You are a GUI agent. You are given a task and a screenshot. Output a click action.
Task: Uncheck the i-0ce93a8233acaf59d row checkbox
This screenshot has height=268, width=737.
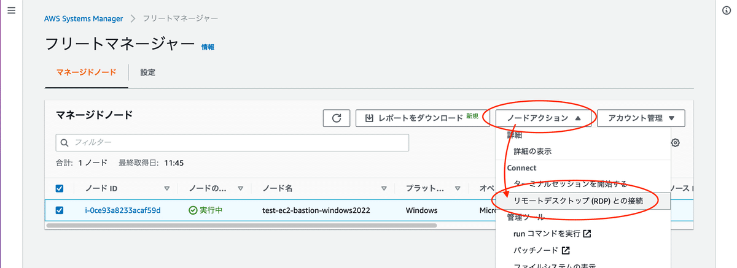tap(60, 210)
